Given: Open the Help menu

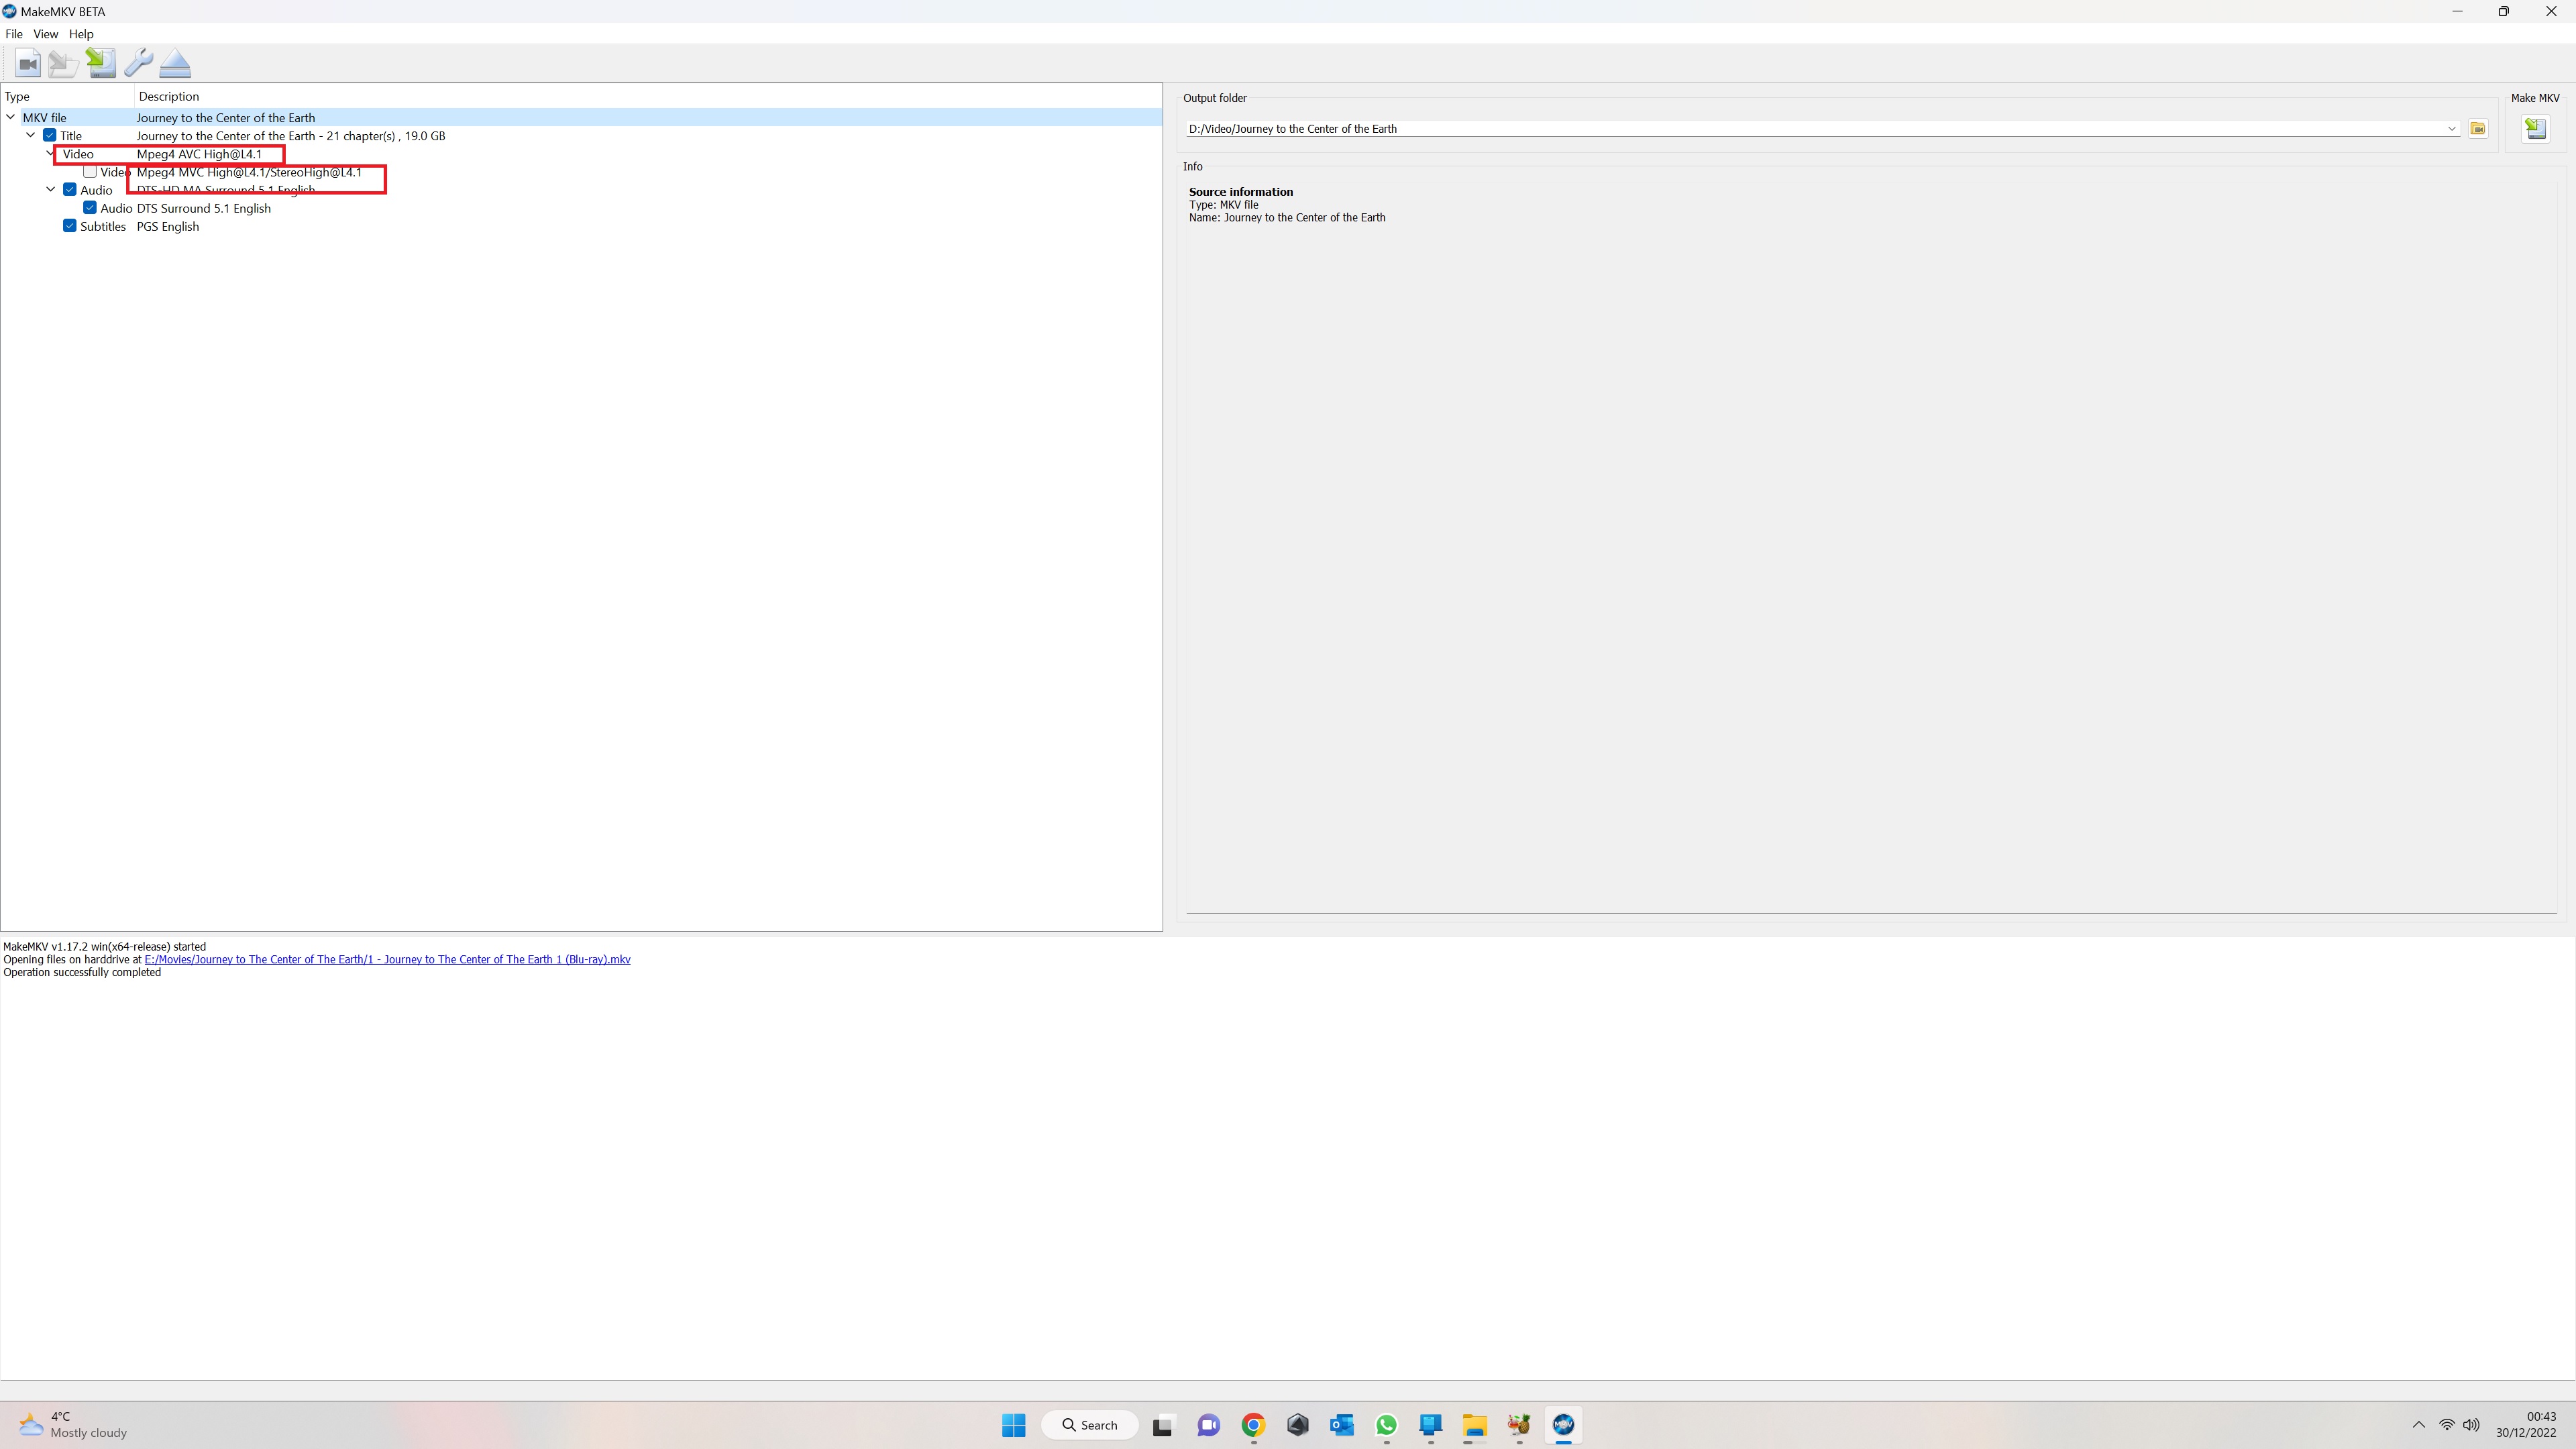Looking at the screenshot, I should [81, 34].
